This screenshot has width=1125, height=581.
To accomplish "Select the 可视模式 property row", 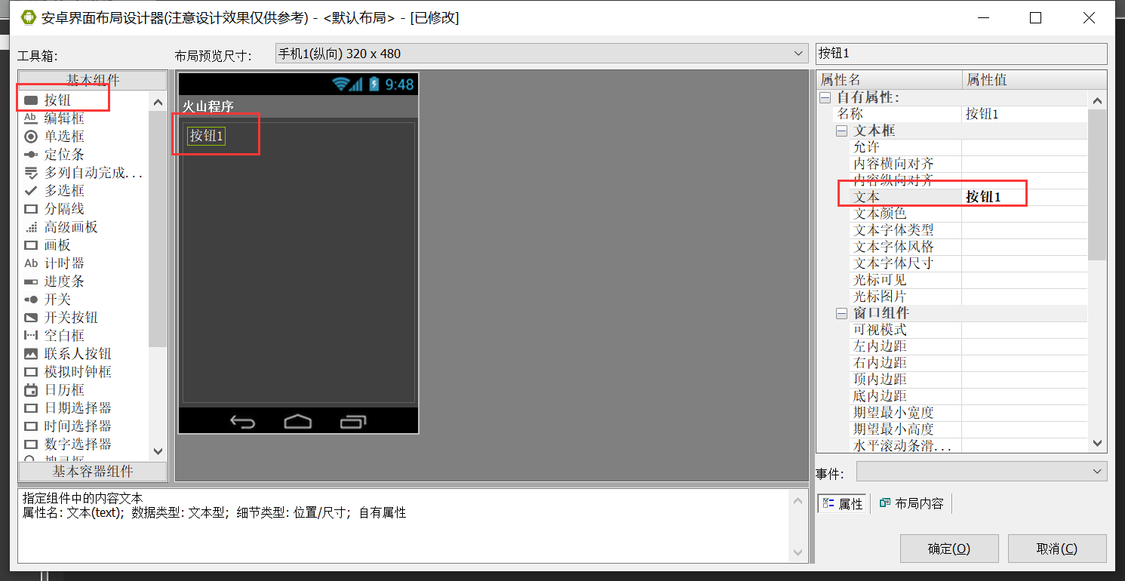I will click(969, 330).
